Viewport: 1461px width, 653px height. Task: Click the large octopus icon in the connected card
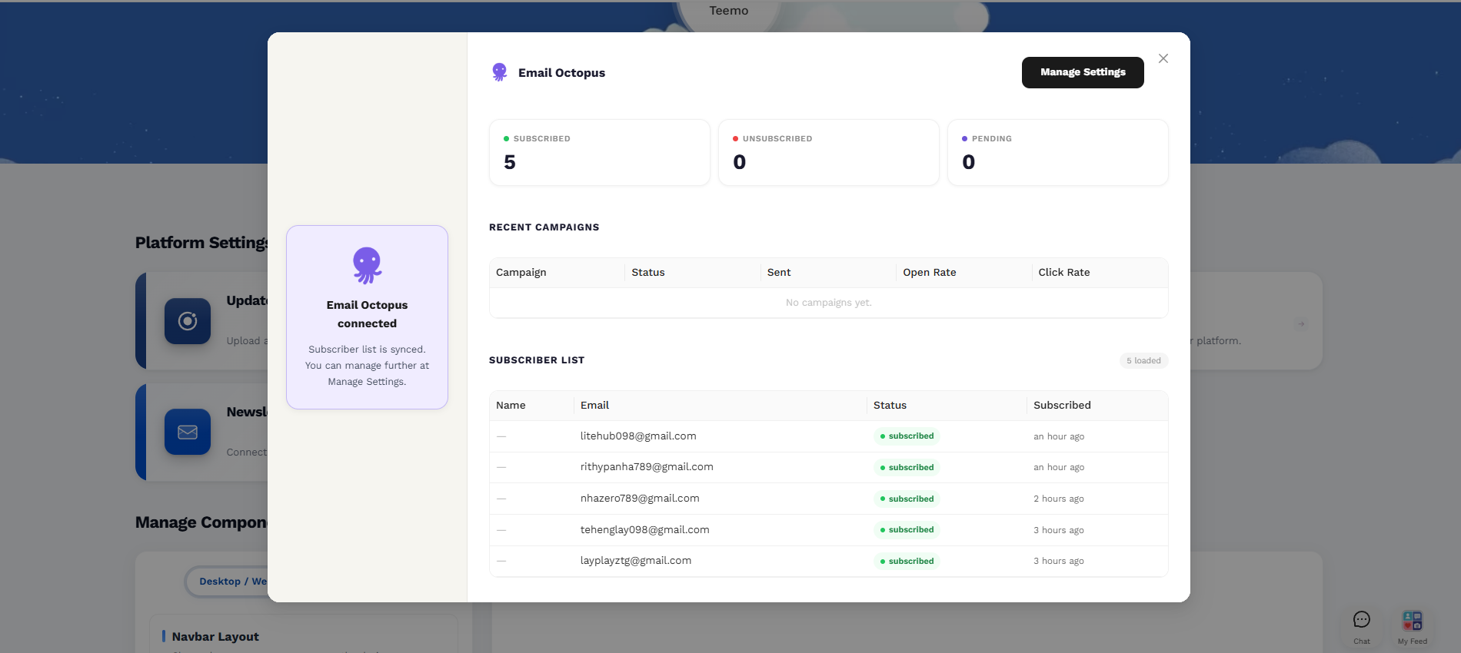367,265
